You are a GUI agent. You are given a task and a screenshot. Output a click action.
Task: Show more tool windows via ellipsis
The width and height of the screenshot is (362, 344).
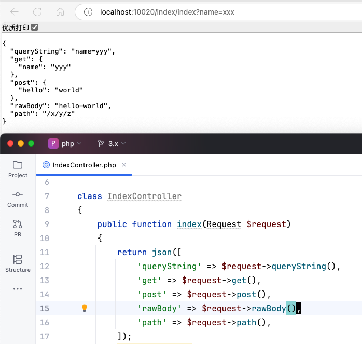(18, 289)
